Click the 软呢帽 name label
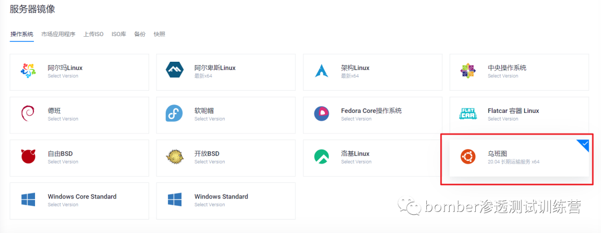The width and height of the screenshot is (601, 233). 204,111
